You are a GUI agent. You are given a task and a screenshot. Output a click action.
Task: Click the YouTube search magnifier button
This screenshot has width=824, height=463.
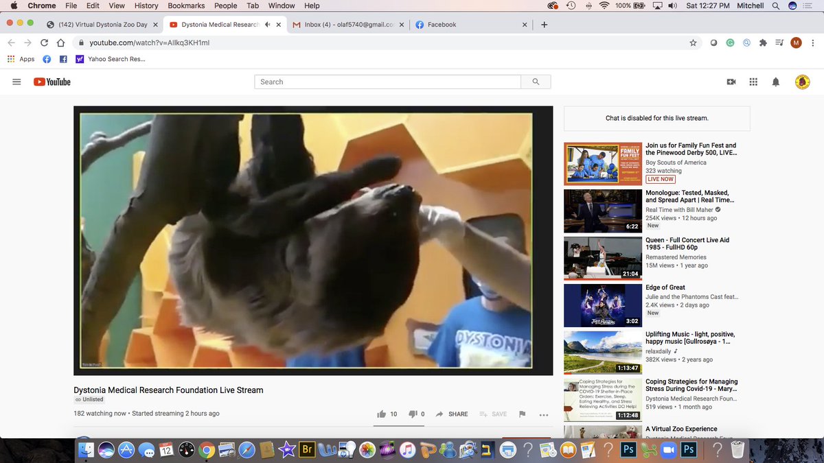[536, 82]
